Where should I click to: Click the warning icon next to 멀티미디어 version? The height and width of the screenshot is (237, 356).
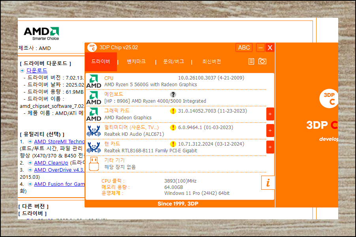pyautogui.click(x=173, y=128)
